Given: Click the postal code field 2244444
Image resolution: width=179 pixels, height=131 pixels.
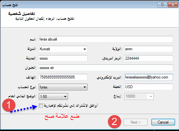Looking at the screenshot, I should 149,58.
